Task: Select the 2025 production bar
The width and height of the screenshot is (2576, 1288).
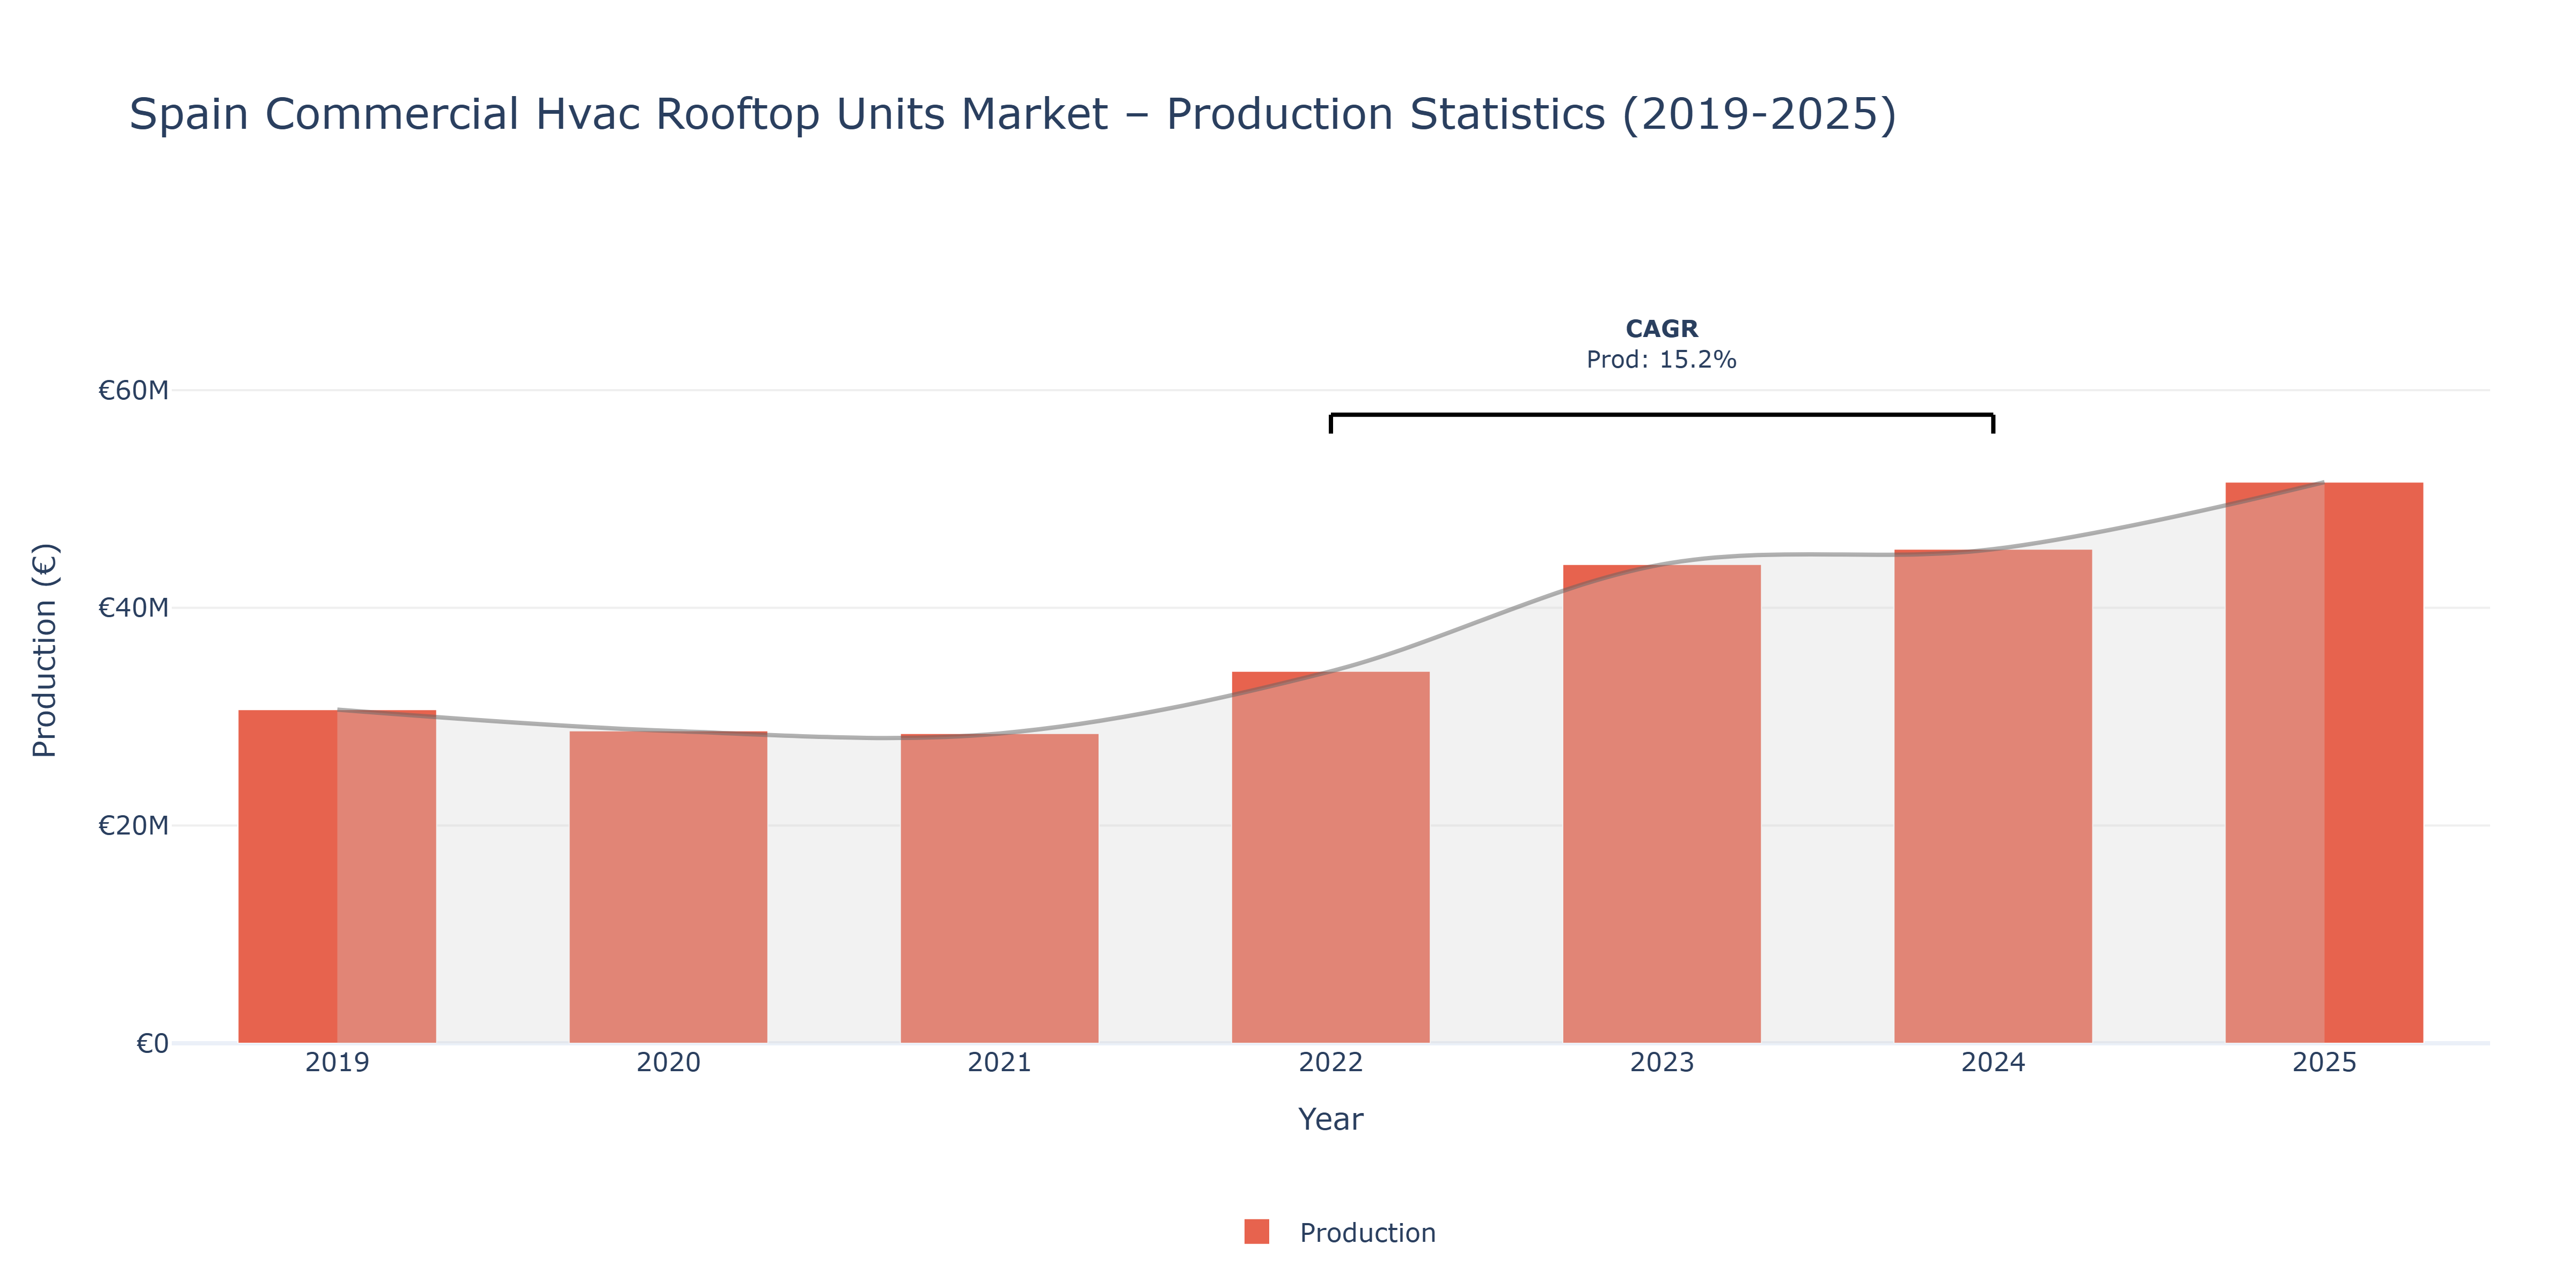Action: click(2324, 763)
